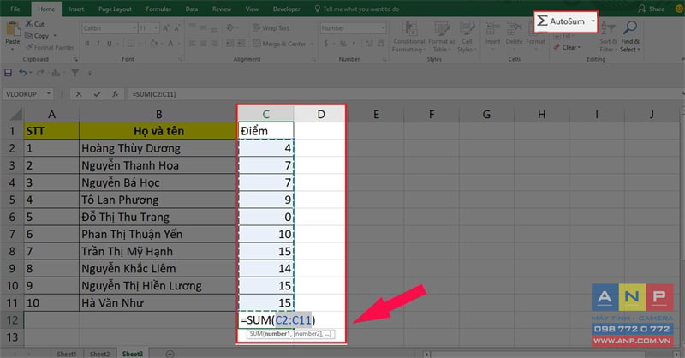Viewport: 685px width, 358px height.
Task: Align text left in the Alignment group
Action: click(x=192, y=44)
